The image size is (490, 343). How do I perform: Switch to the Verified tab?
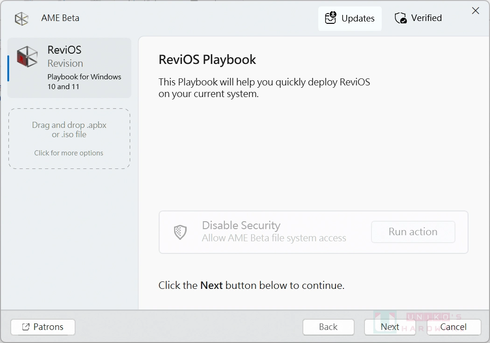pyautogui.click(x=418, y=18)
